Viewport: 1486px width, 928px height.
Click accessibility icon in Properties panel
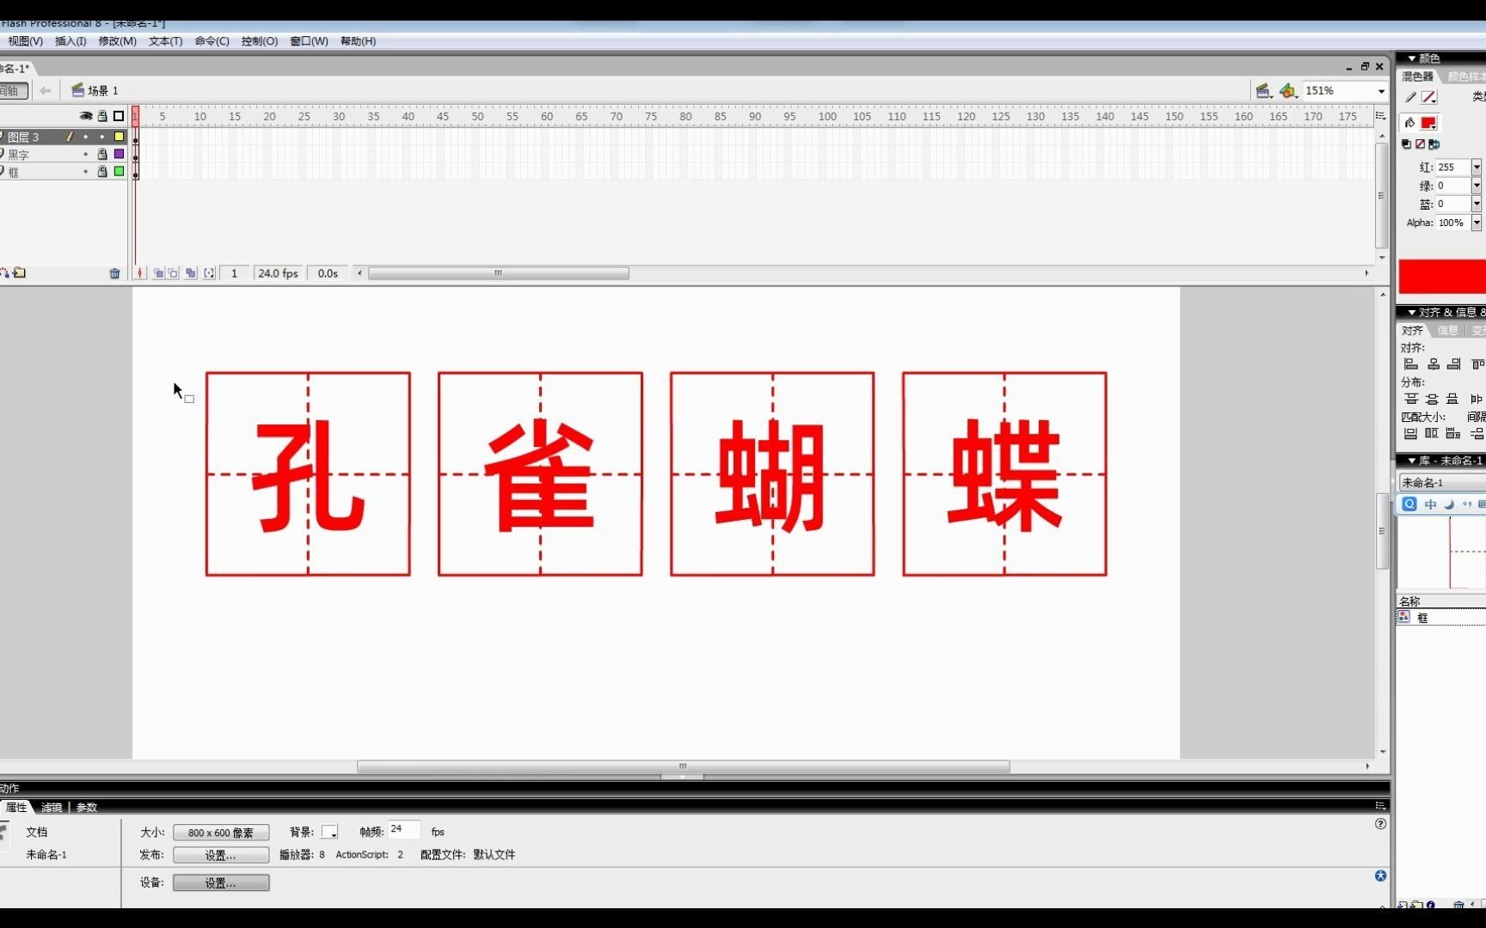(1380, 876)
